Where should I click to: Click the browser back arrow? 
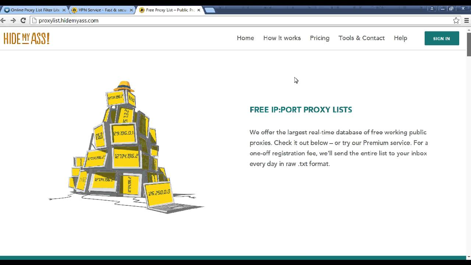(x=3, y=21)
